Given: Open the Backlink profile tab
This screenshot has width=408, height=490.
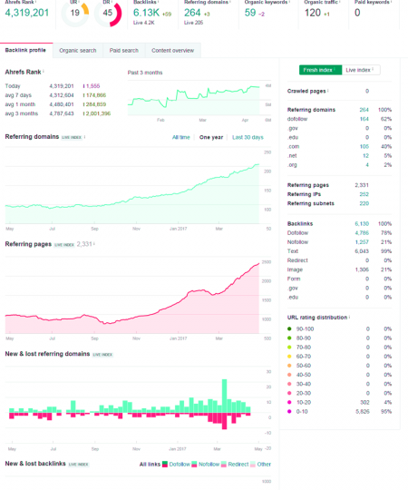Looking at the screenshot, I should [x=25, y=50].
